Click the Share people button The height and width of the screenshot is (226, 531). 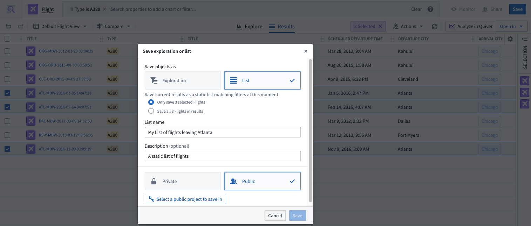tap(492, 9)
